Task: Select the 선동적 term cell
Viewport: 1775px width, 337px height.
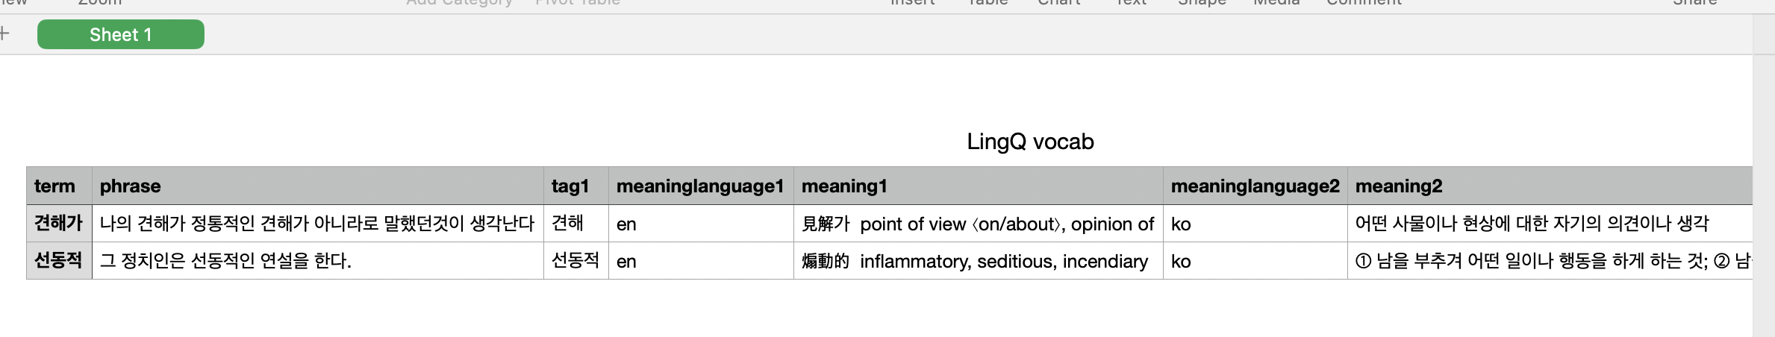Action: [59, 260]
